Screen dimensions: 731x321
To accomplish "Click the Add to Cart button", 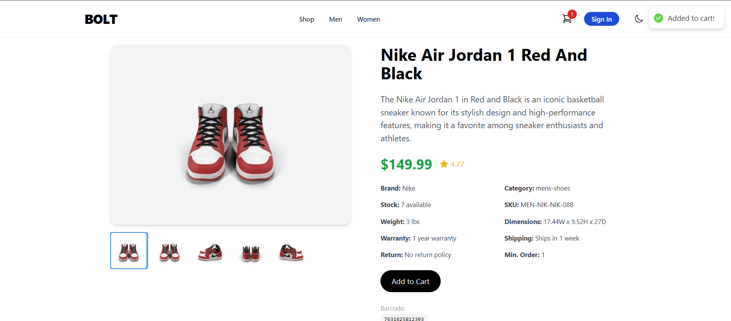I will [x=410, y=281].
